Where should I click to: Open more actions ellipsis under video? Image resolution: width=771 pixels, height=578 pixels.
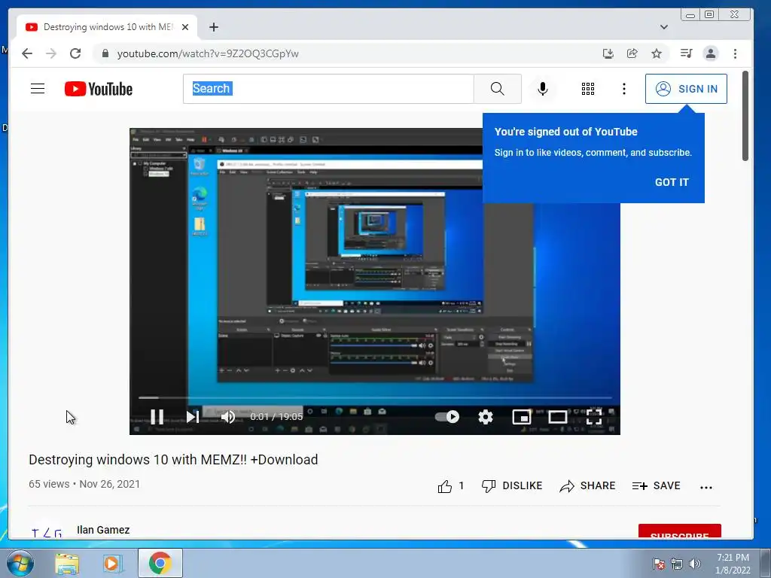pos(706,487)
